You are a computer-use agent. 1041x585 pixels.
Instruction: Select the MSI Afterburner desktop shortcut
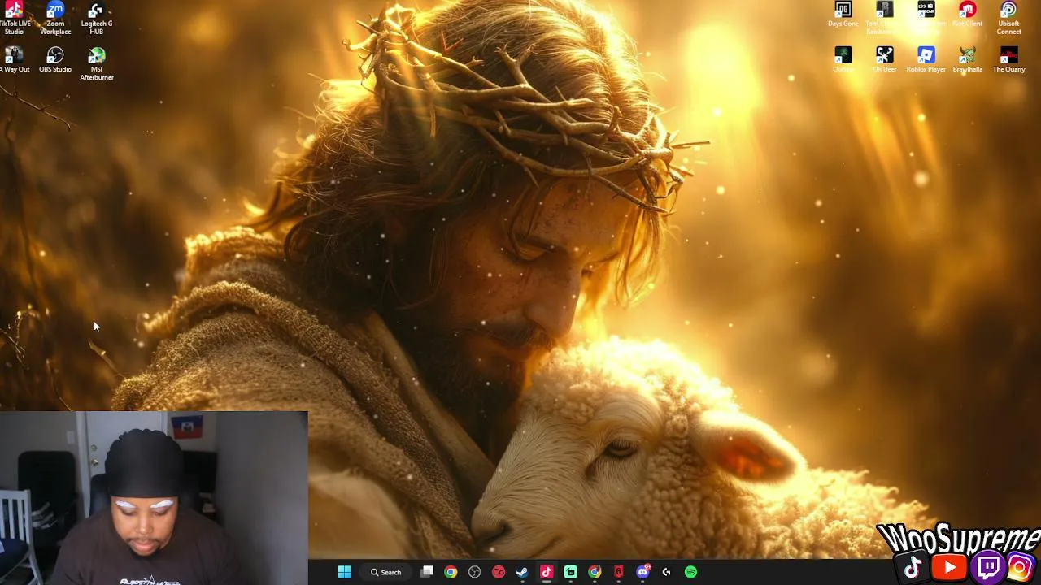pos(97,64)
